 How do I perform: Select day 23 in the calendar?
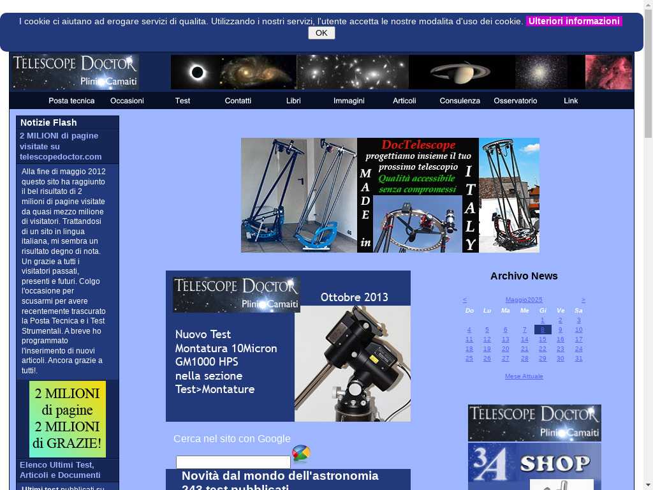(560, 349)
